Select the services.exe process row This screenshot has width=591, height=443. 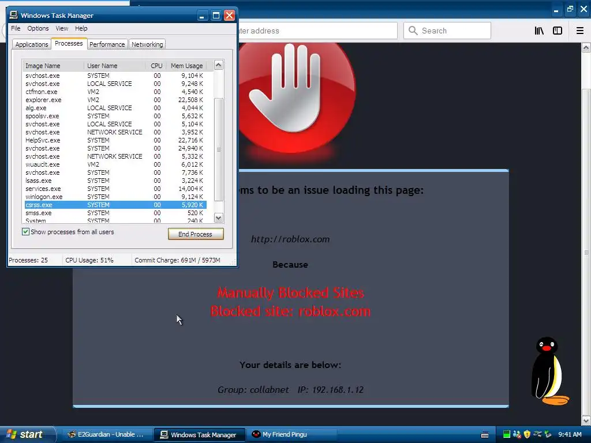[x=115, y=189]
